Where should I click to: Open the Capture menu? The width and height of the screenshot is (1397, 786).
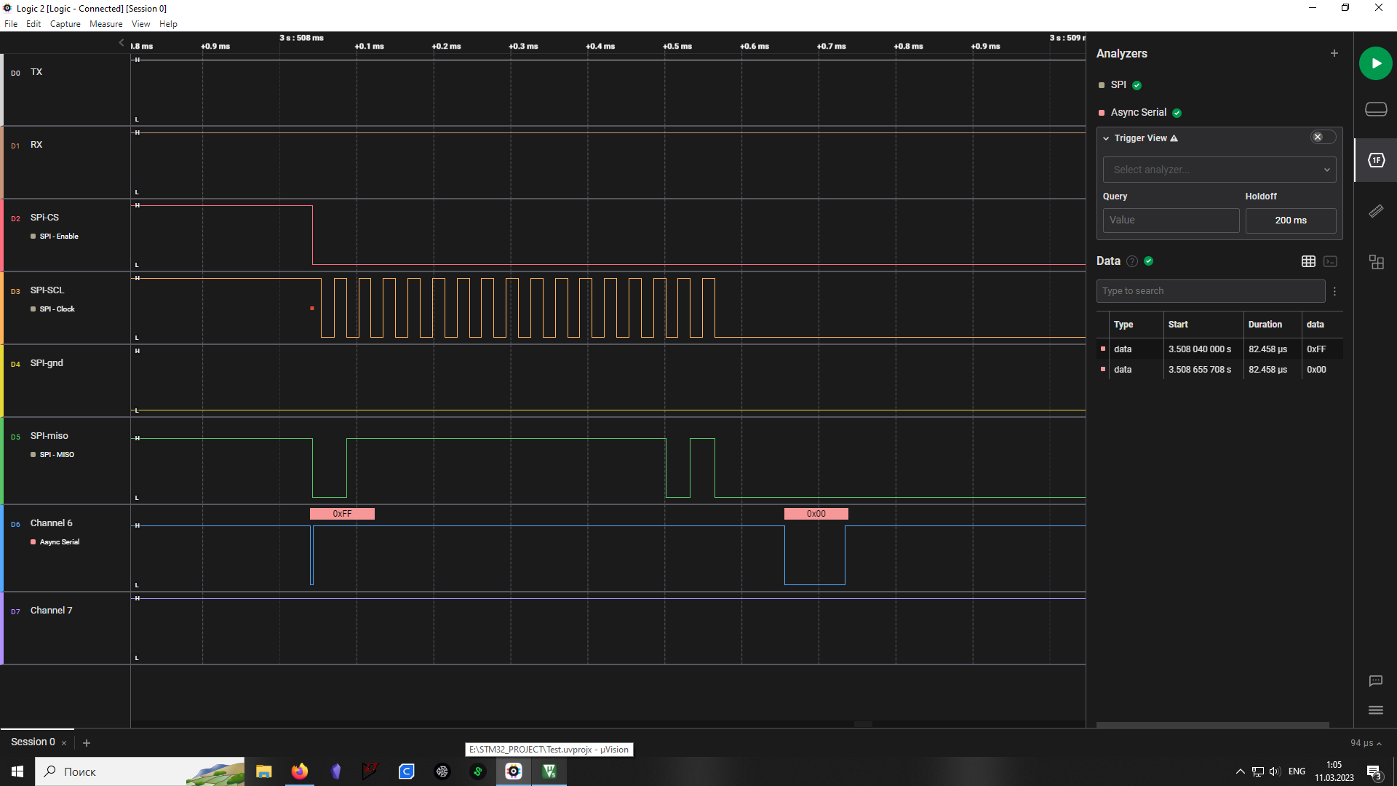click(x=65, y=24)
